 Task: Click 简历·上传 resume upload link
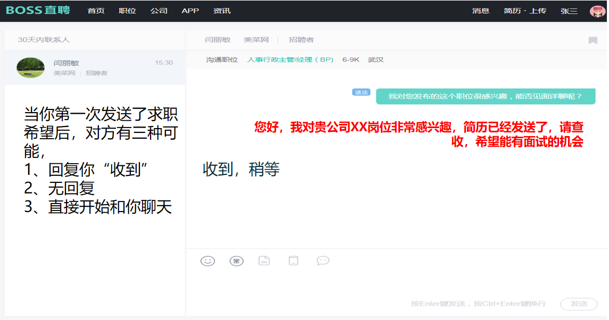[x=524, y=11]
